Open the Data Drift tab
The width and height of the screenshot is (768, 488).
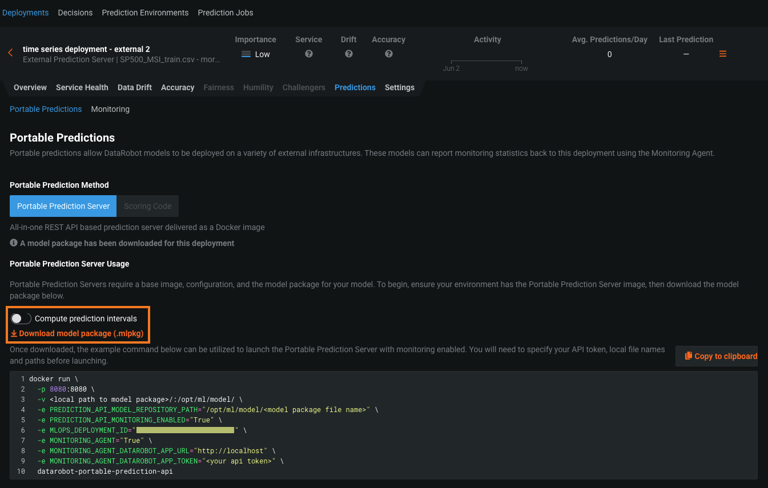pos(135,87)
